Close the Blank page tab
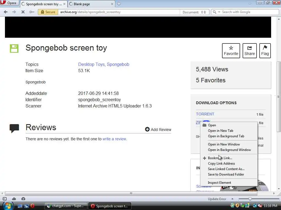Viewport: 281px width, 210px height. (112, 4)
